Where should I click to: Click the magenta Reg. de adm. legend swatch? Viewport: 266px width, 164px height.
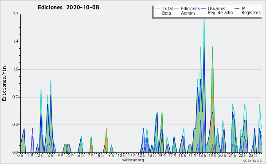point(203,13)
